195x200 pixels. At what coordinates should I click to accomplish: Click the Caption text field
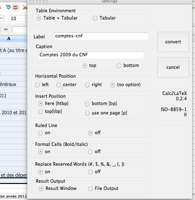tap(91, 55)
